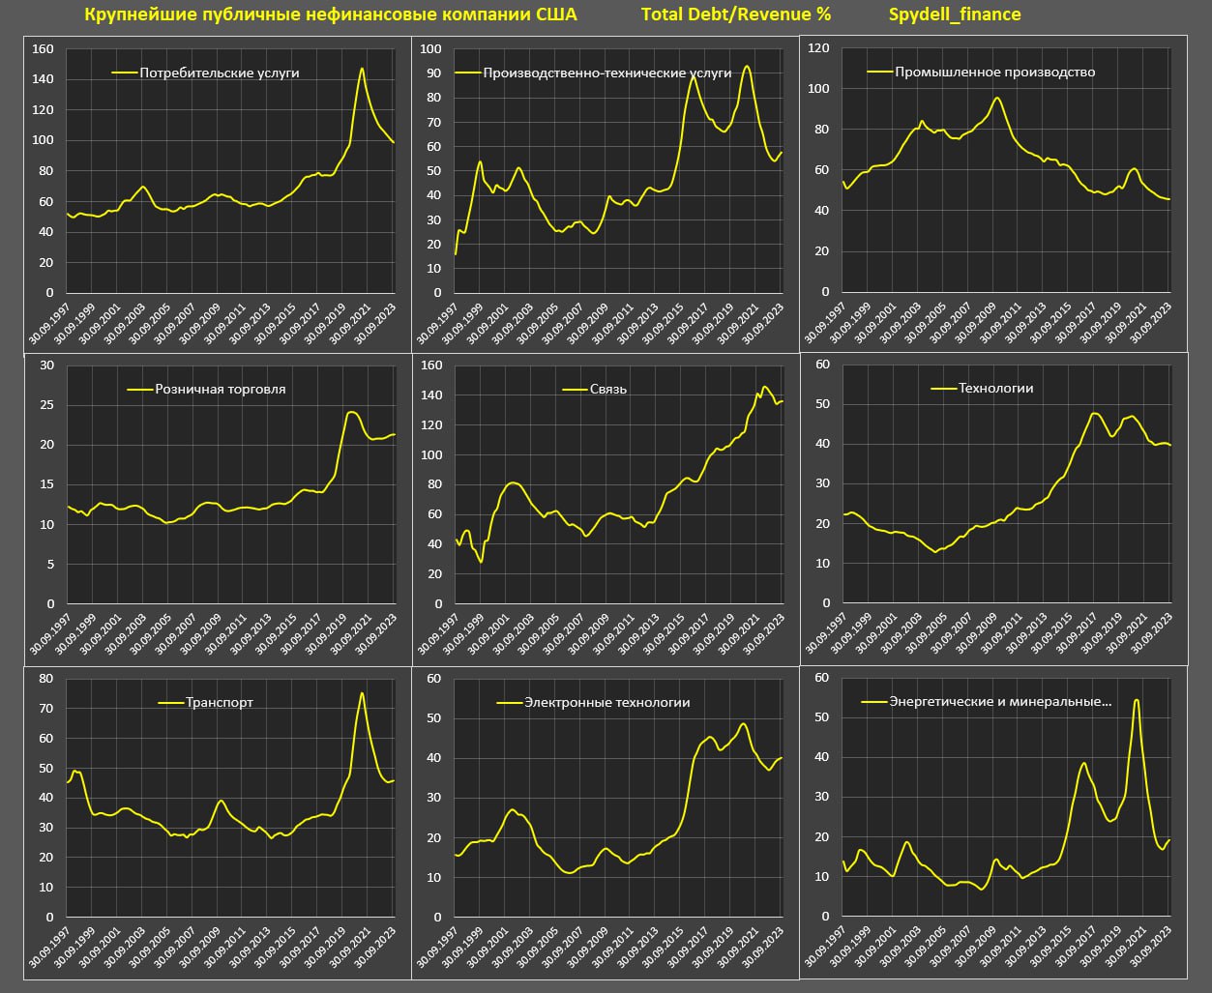
Task: Click the yellow legend line beside "Розничная торговля"
Action: tap(139, 390)
